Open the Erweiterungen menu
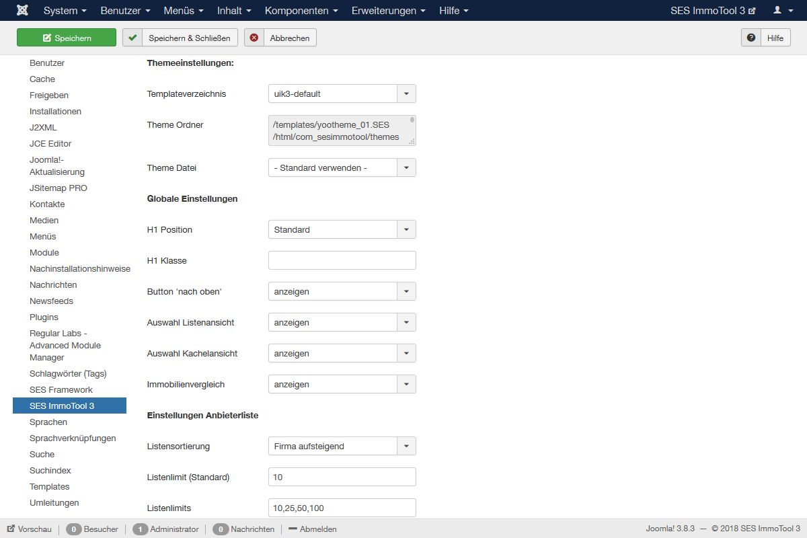The height and width of the screenshot is (538, 807). pyautogui.click(x=388, y=11)
